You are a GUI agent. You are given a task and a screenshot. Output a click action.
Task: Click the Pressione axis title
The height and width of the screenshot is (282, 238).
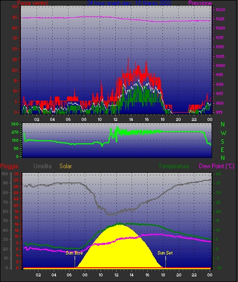(x=200, y=3)
